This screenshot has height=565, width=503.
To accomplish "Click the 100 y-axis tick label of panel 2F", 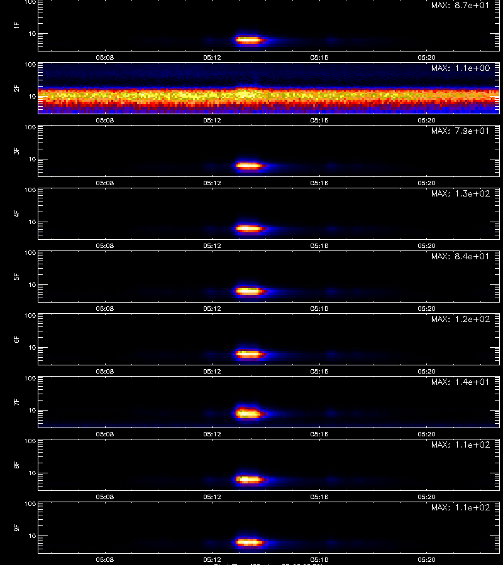I will (30, 65).
